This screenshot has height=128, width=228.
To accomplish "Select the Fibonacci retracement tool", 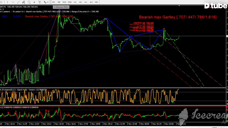I will pyautogui.click(x=29, y=2).
